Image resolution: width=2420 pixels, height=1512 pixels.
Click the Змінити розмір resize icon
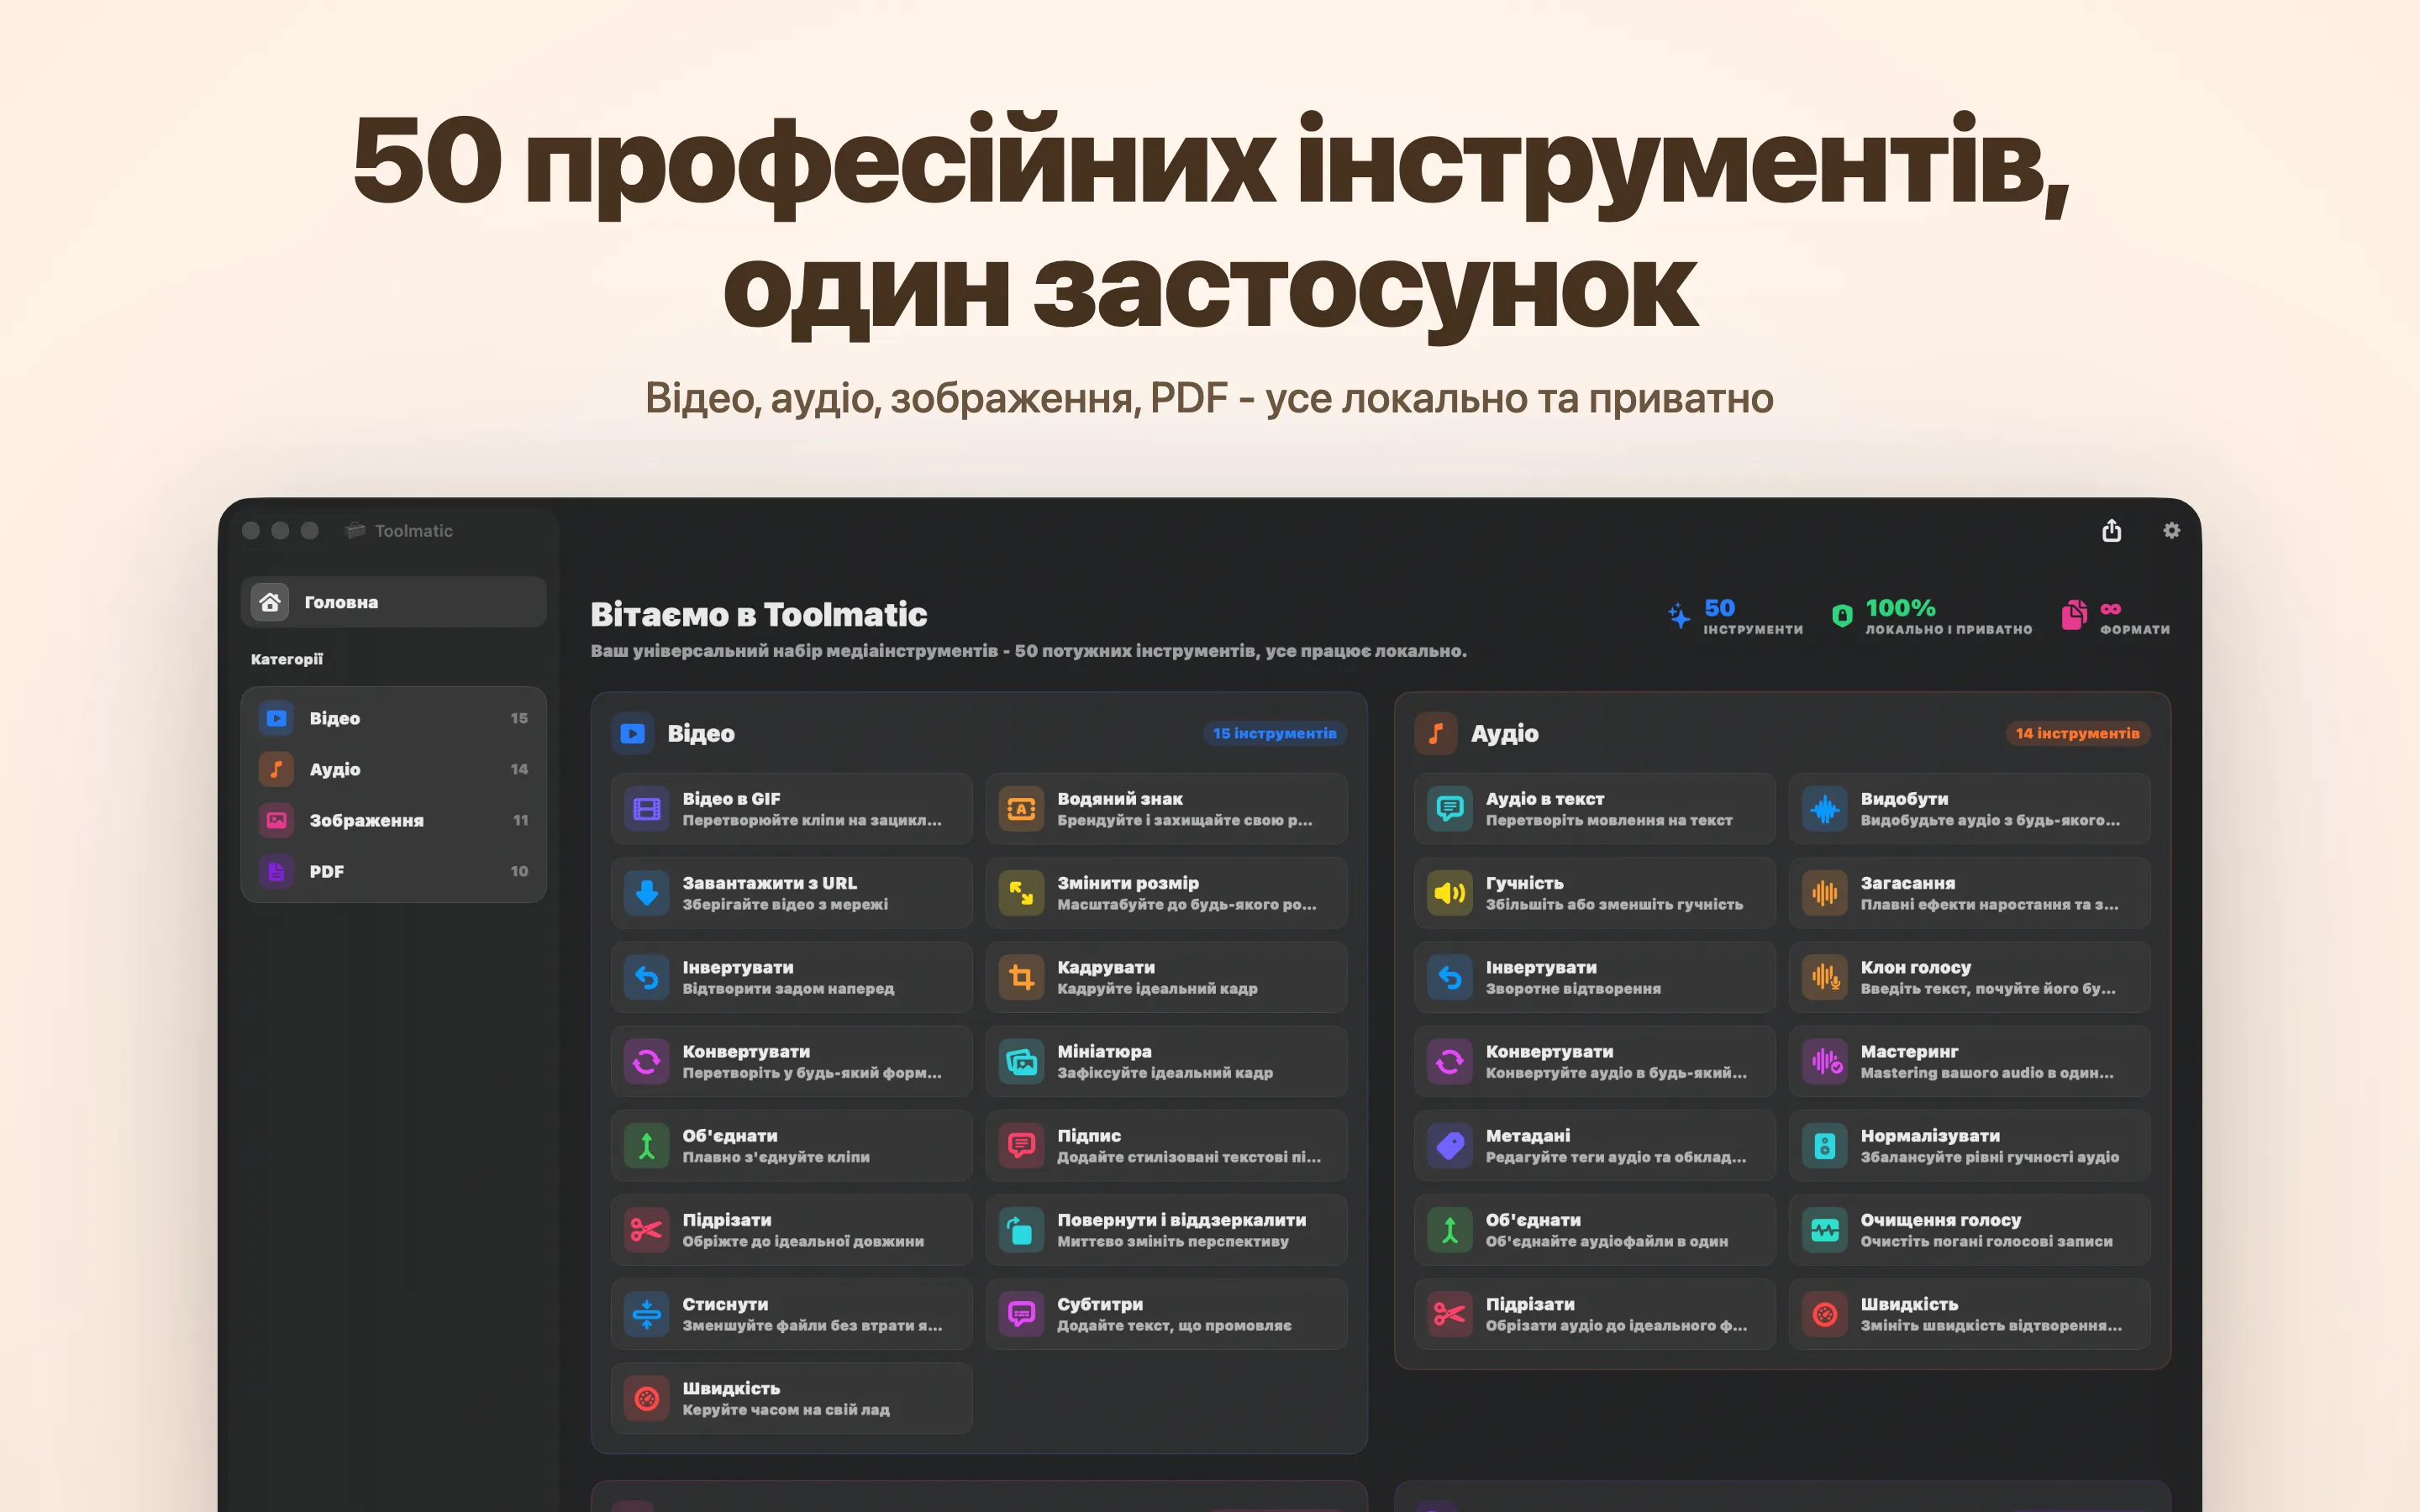click(1021, 893)
